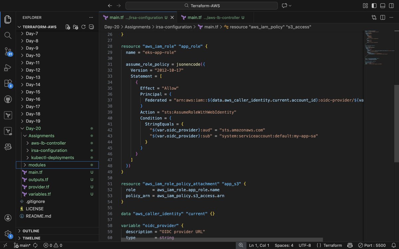Open the Explorer view in activity bar
399x249 pixels.
coord(8,19)
